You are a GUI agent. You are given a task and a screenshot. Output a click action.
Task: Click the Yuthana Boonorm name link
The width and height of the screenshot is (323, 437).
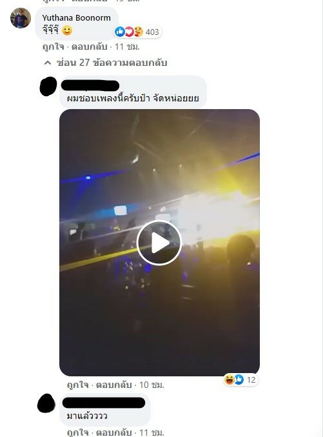pos(77,18)
